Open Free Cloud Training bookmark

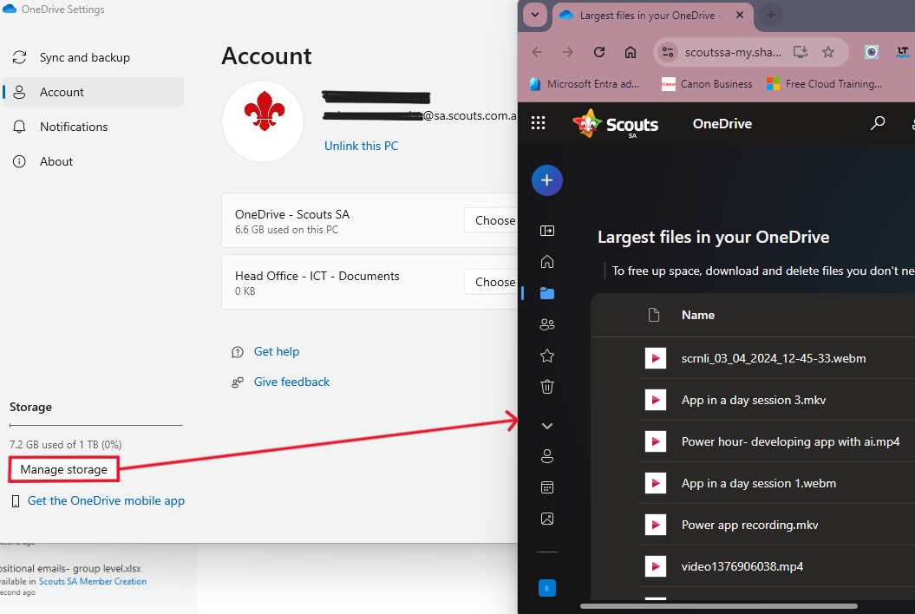tap(825, 84)
